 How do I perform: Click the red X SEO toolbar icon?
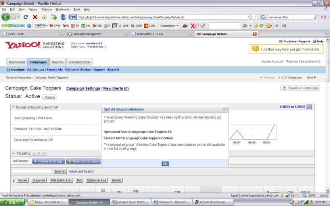point(194,26)
